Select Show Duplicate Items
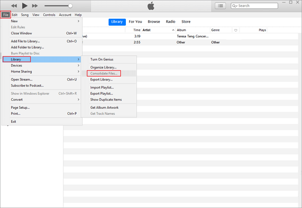Screen dimensions: 302x208 coord(109,100)
